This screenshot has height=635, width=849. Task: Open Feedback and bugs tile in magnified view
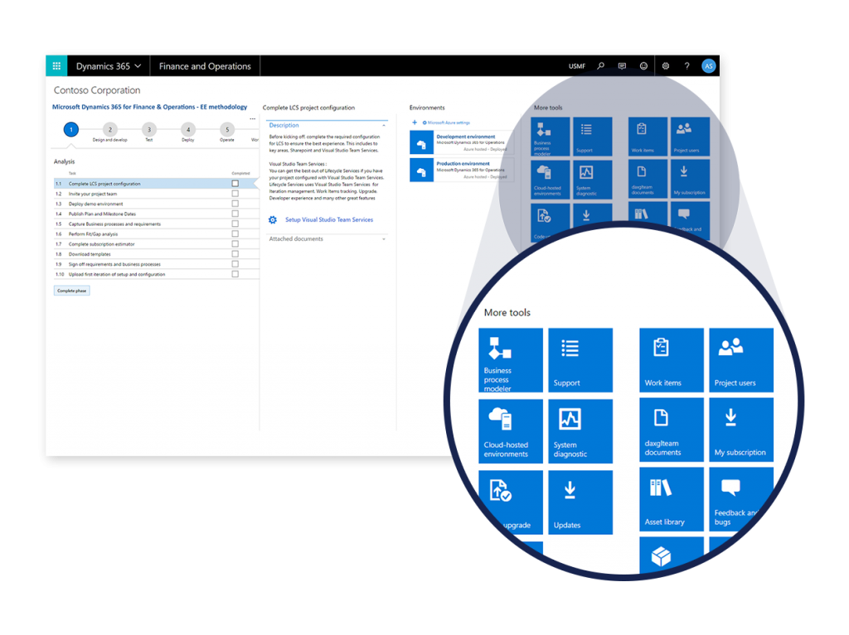point(741,500)
